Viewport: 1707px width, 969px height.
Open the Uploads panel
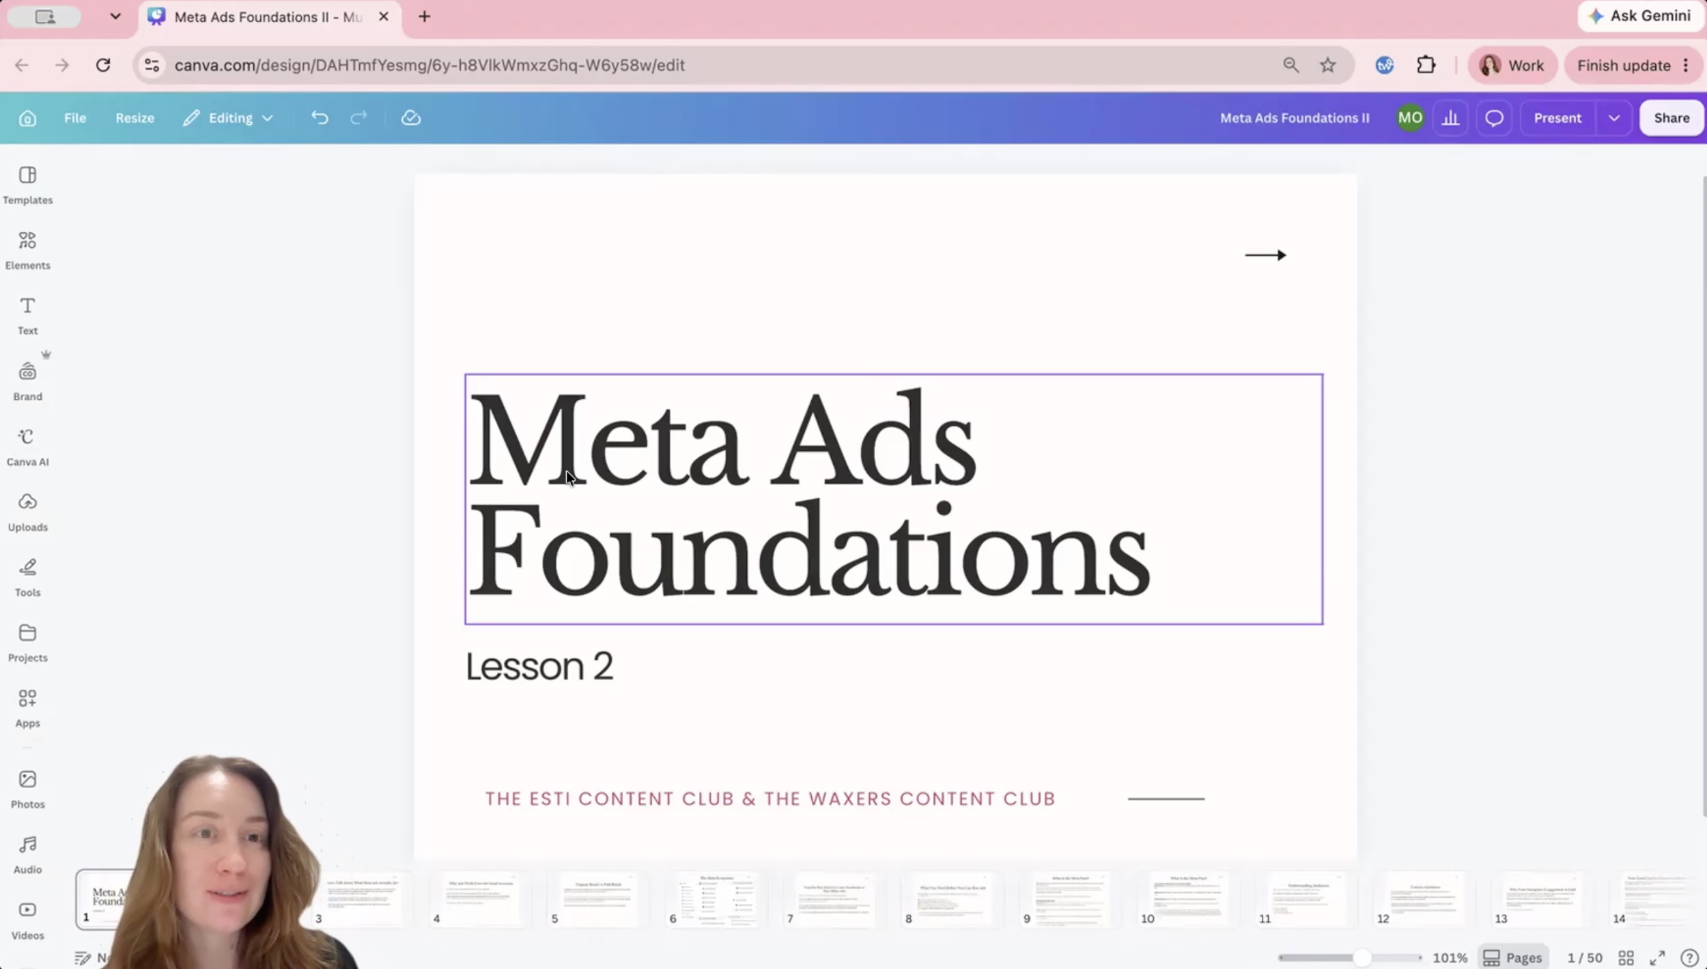(27, 512)
